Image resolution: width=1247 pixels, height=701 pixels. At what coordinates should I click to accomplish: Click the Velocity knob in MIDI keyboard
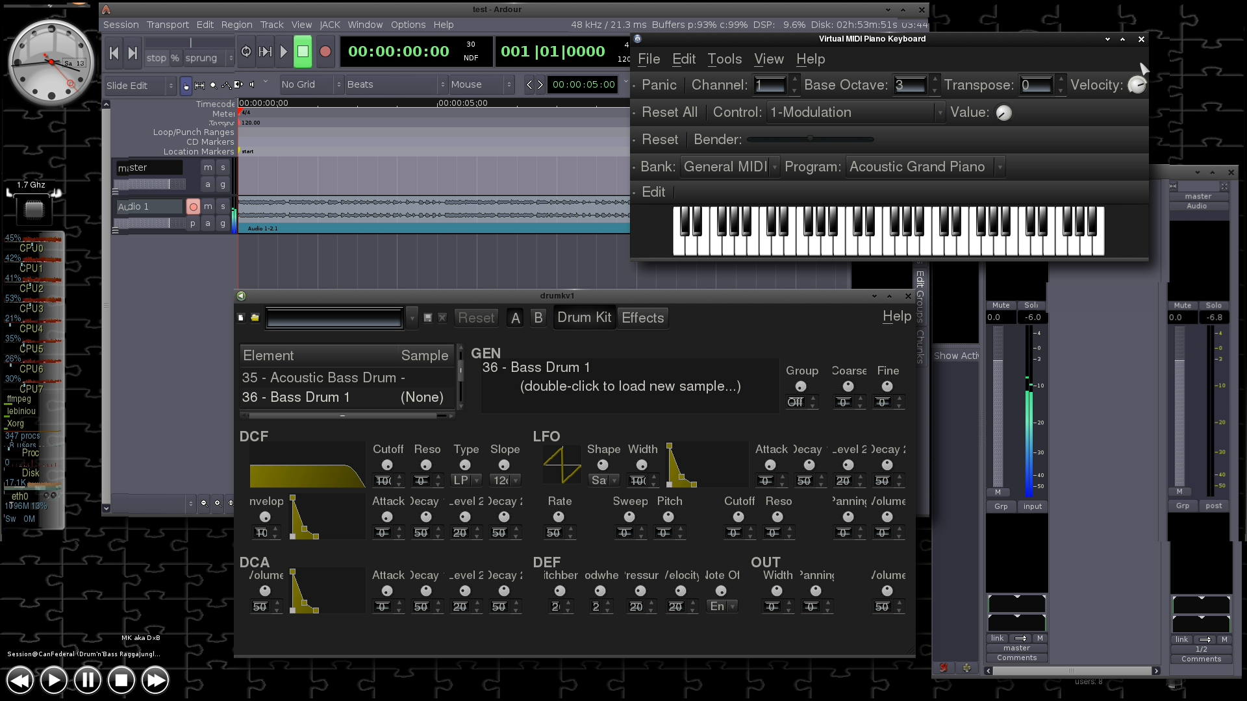(1137, 85)
